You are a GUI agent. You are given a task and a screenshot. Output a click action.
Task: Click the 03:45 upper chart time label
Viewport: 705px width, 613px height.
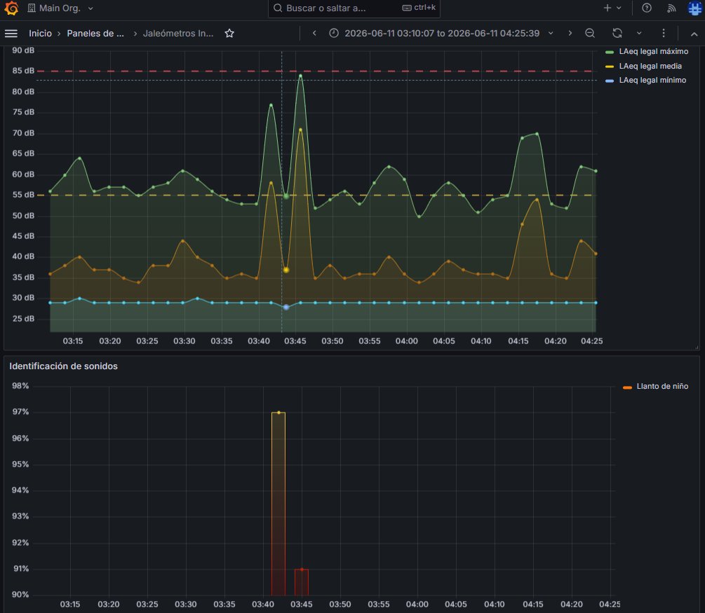tap(295, 341)
